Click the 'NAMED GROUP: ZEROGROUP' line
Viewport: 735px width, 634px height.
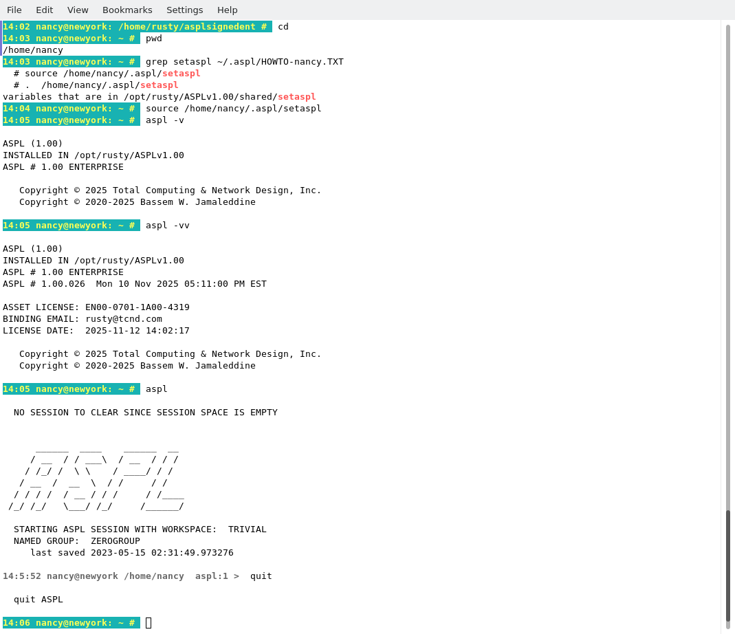click(76, 541)
